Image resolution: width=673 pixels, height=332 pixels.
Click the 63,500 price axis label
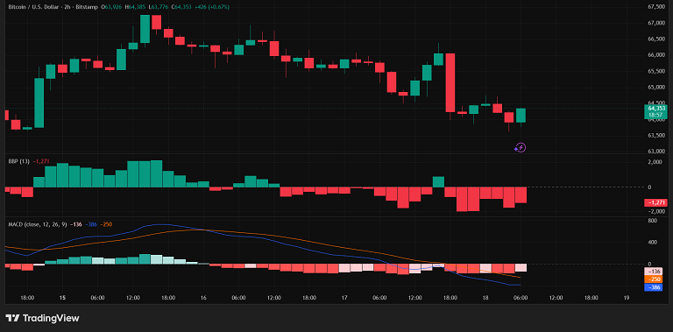(656, 136)
